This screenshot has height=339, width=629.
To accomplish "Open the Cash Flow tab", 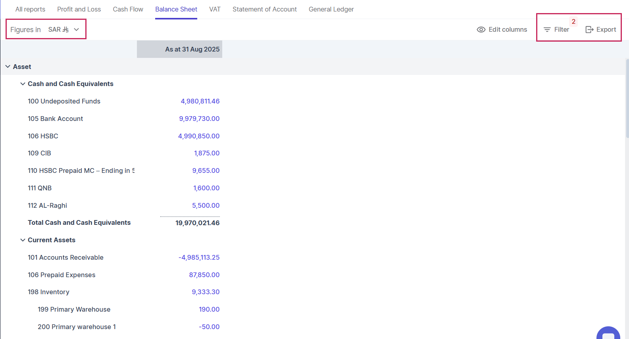I will 128,9.
